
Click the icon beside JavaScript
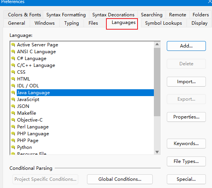click(x=13, y=100)
